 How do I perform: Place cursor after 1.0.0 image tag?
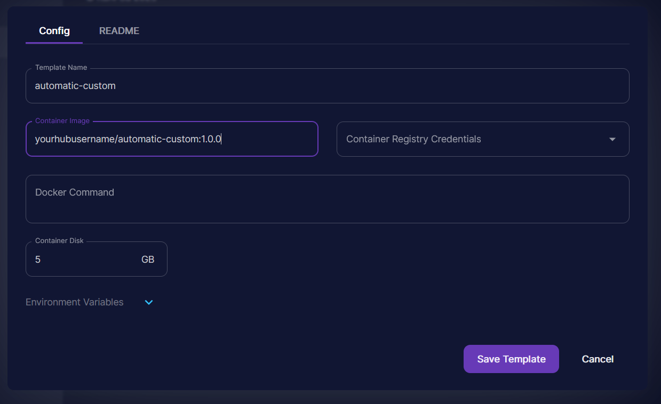pyautogui.click(x=221, y=139)
